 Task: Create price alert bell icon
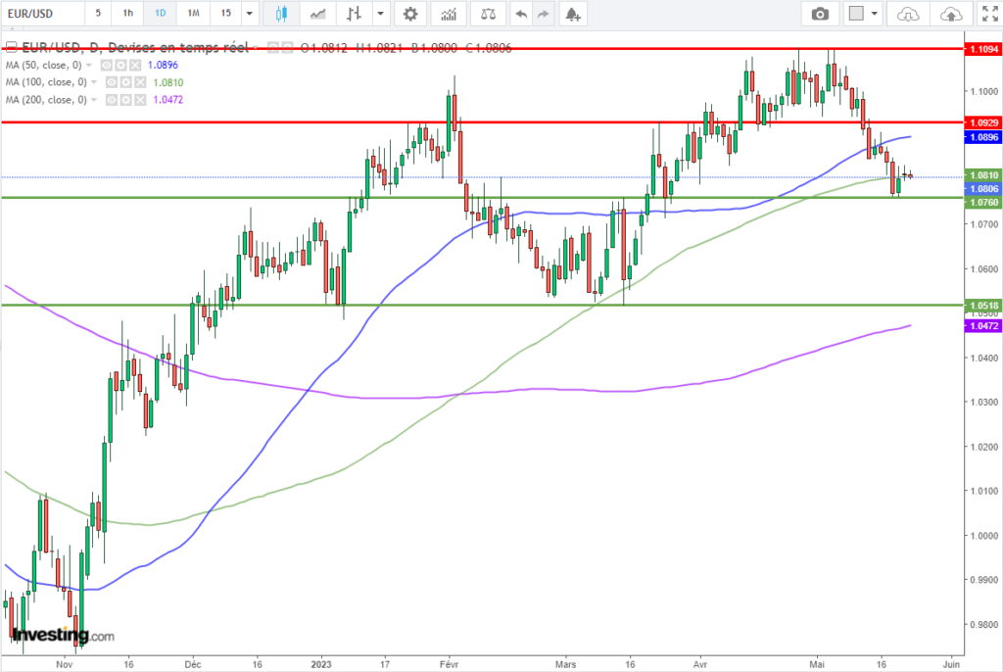(x=573, y=14)
